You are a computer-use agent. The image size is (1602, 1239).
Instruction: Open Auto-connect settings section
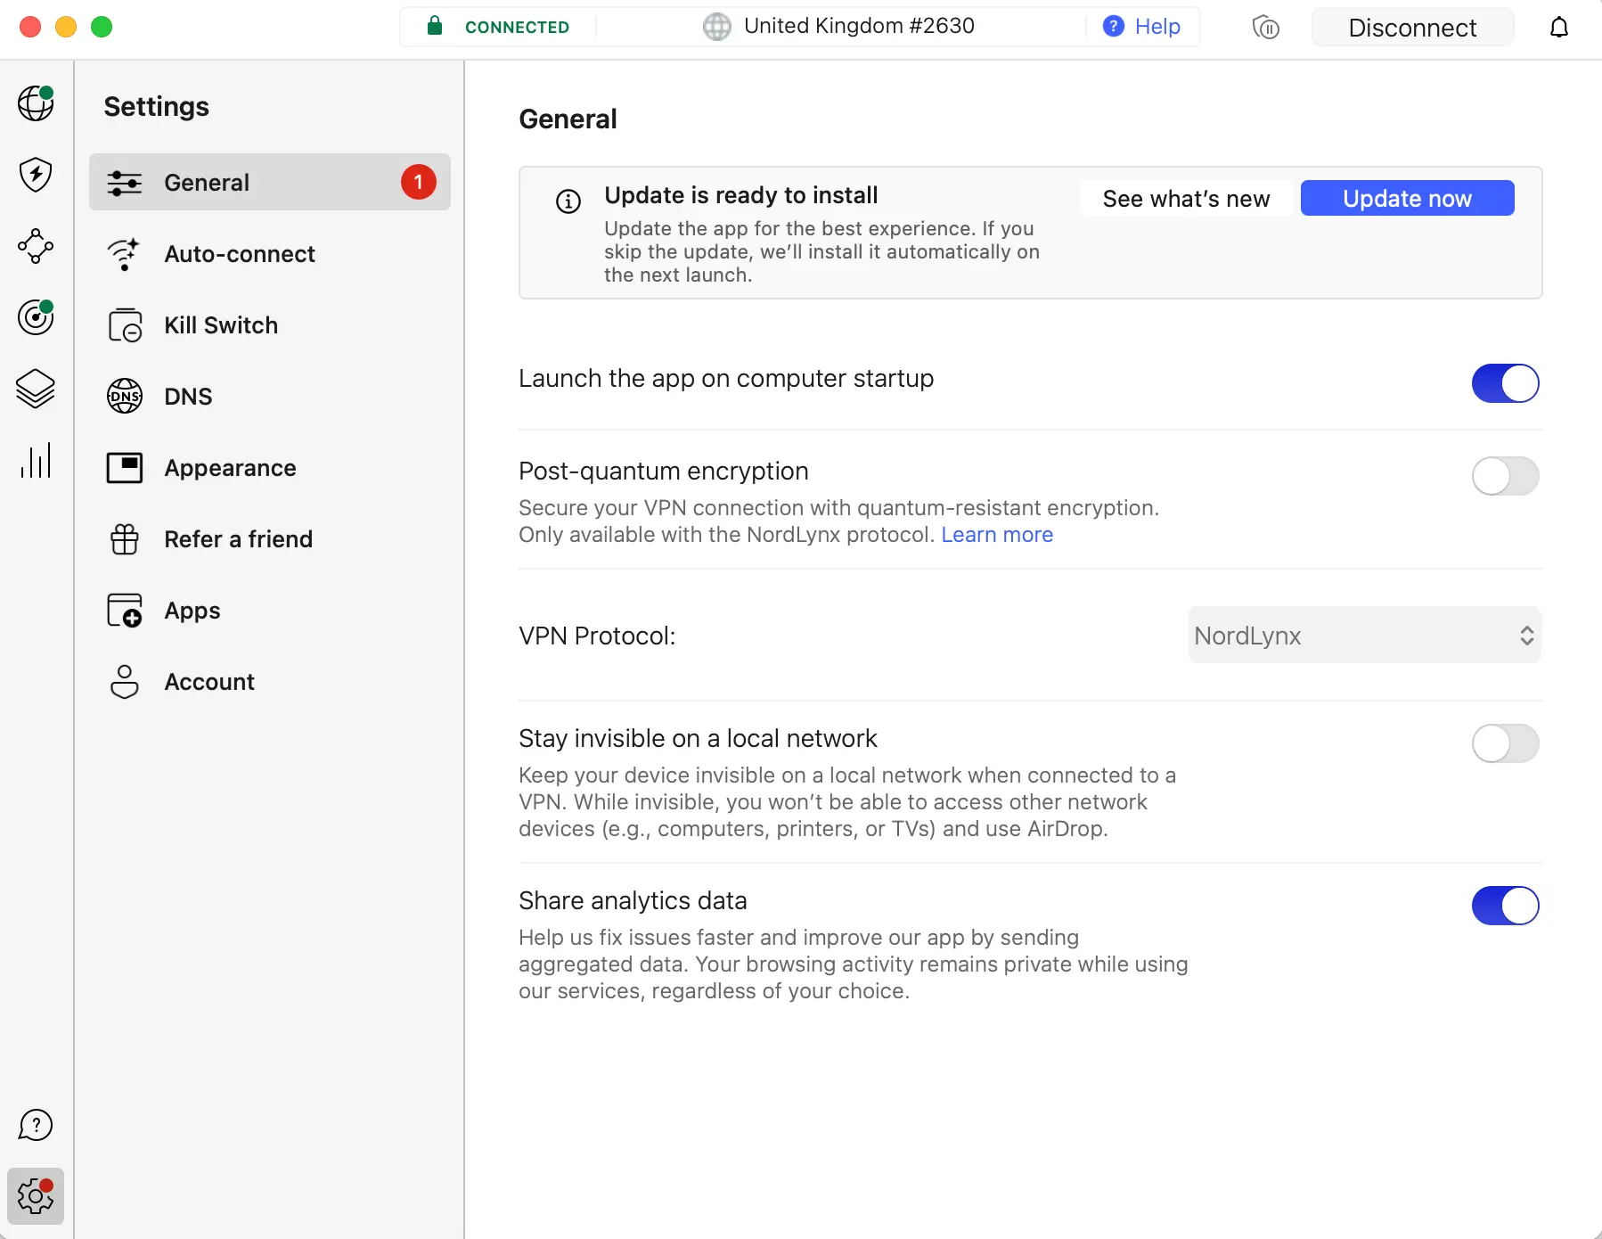pos(270,254)
